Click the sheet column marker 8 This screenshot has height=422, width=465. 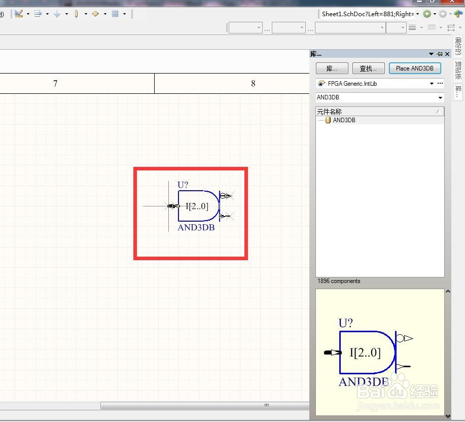pos(253,84)
